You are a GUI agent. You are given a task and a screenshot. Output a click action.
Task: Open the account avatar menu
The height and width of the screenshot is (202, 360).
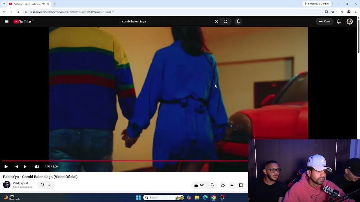pyautogui.click(x=350, y=22)
